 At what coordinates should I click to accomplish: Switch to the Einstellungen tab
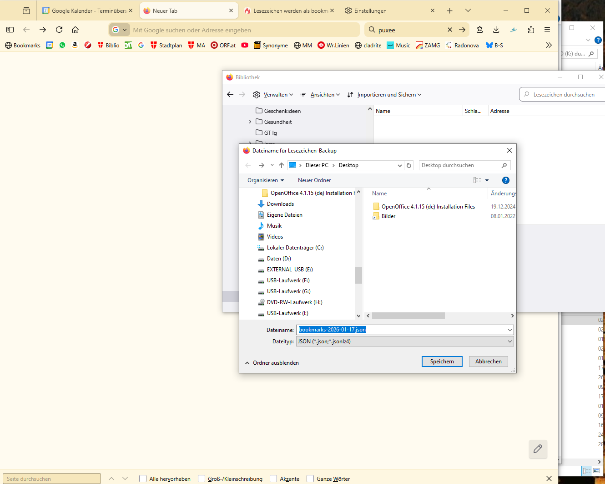[370, 11]
